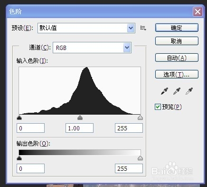This screenshot has width=207, height=187.
Task: Open the 预设 preset dropdown
Action: click(86, 28)
